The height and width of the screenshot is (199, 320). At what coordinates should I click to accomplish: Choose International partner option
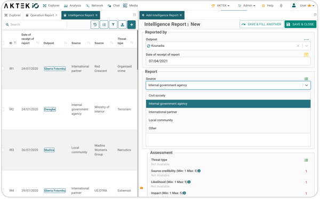pyautogui.click(x=228, y=112)
